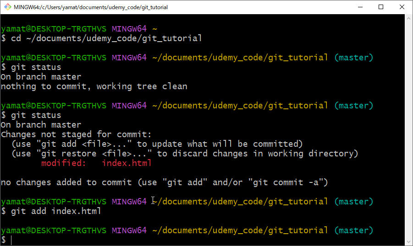Click 'Changes not staged for commit:' line
413x246 pixels.
click(76, 134)
